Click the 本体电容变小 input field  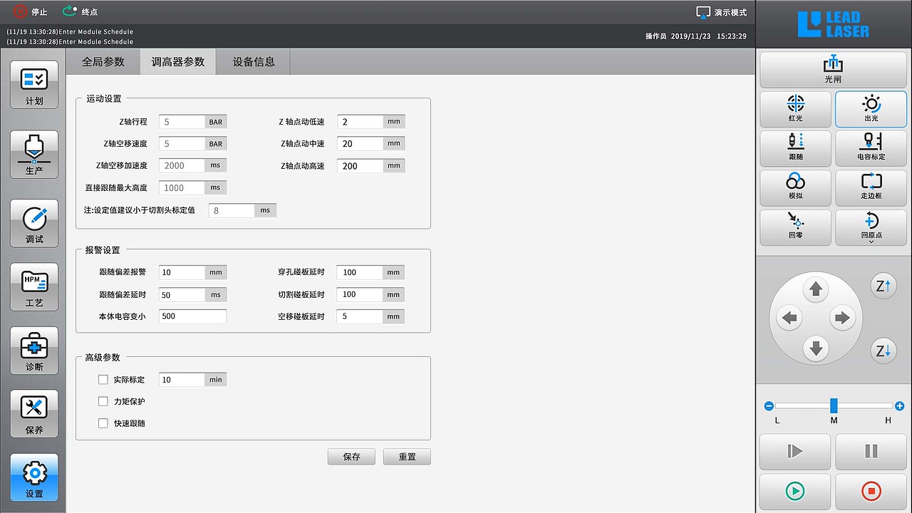pyautogui.click(x=192, y=316)
